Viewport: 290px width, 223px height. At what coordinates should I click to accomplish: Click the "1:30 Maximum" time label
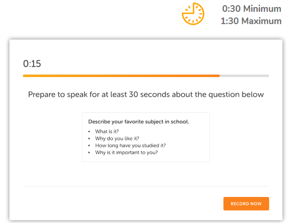click(250, 21)
